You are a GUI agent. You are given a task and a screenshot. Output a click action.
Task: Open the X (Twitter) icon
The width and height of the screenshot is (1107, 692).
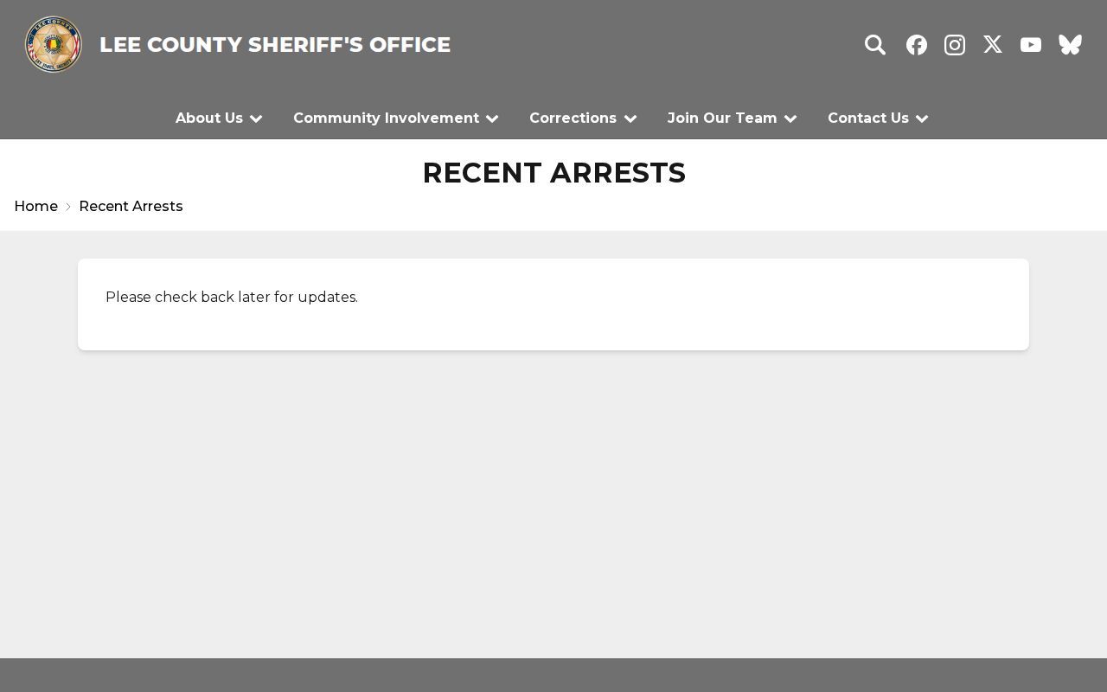pos(993,45)
